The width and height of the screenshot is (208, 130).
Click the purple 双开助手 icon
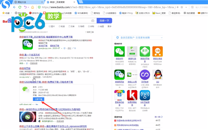tap(145, 75)
